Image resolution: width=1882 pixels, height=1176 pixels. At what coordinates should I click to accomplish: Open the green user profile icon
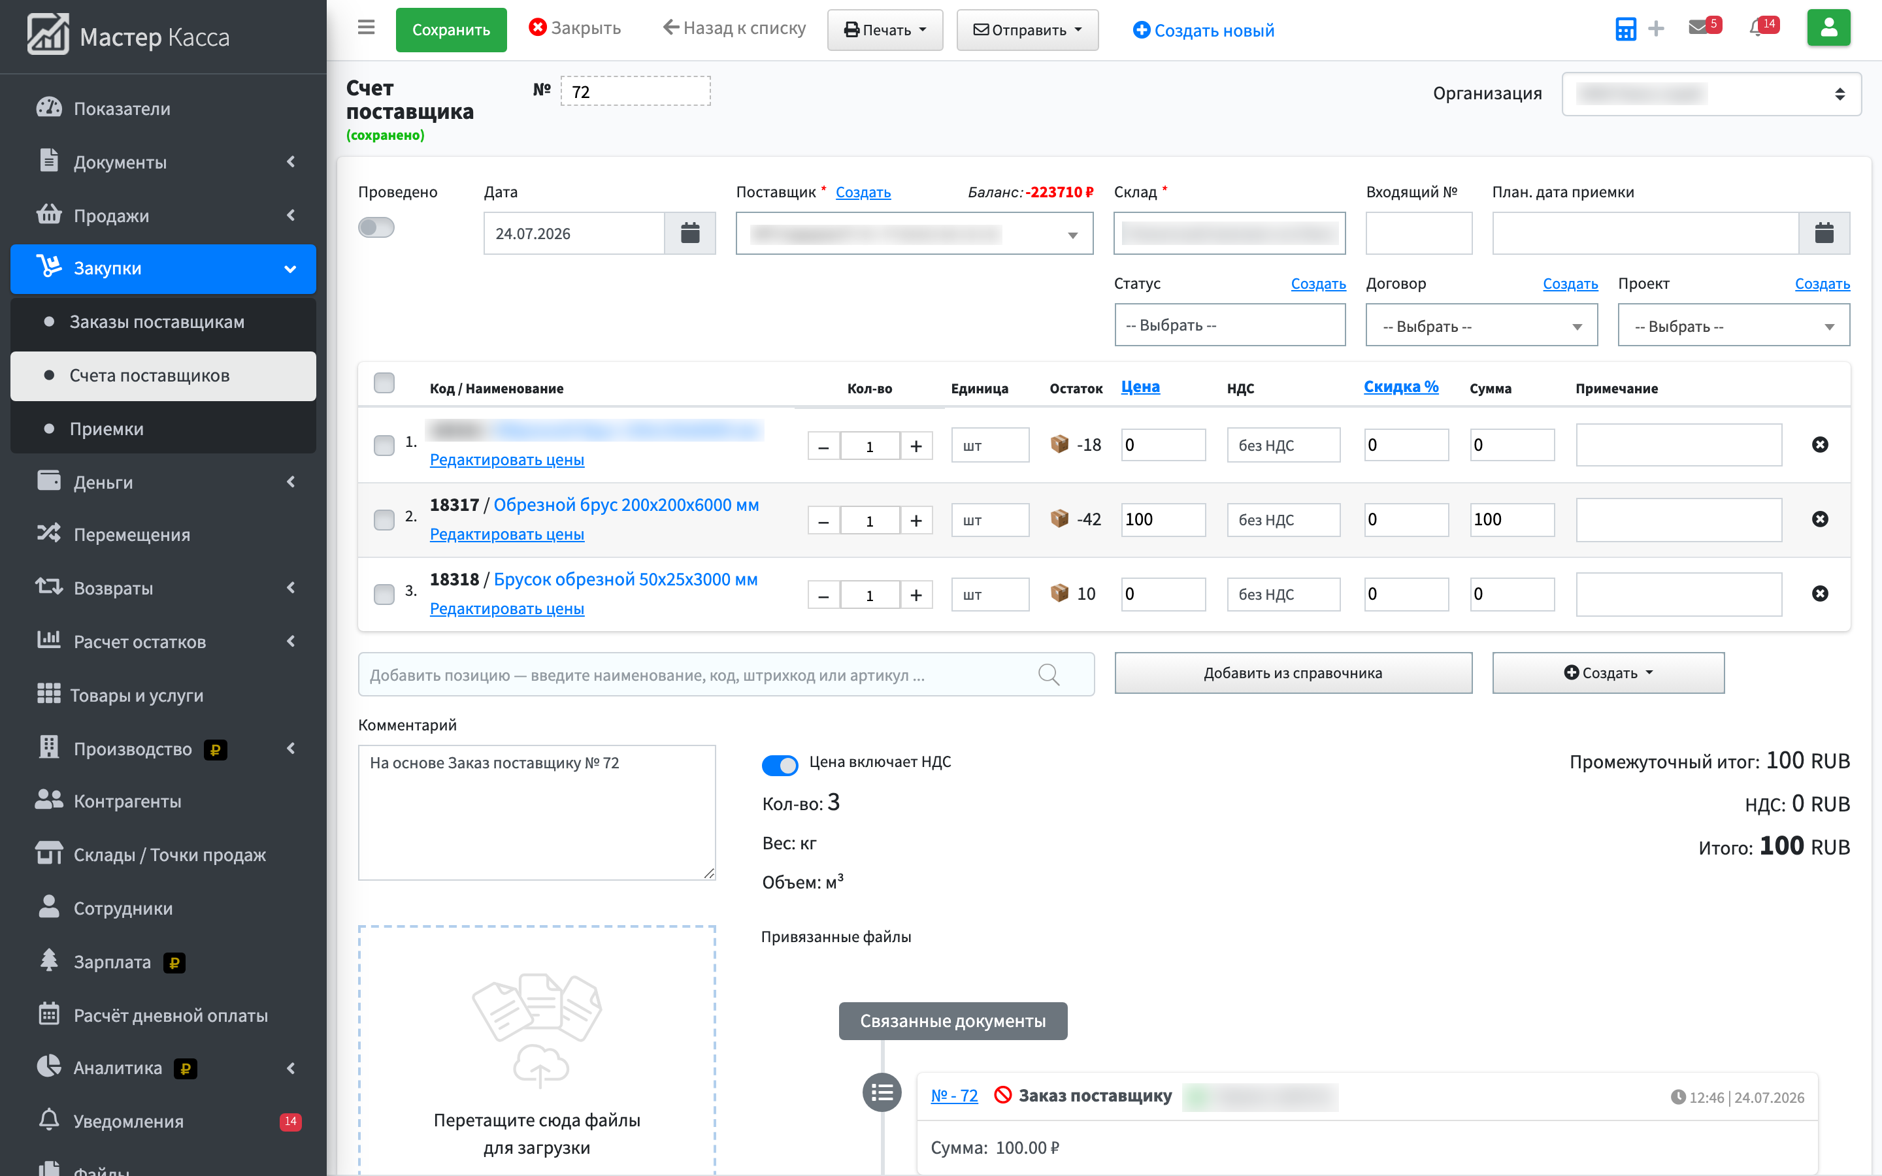click(x=1828, y=29)
